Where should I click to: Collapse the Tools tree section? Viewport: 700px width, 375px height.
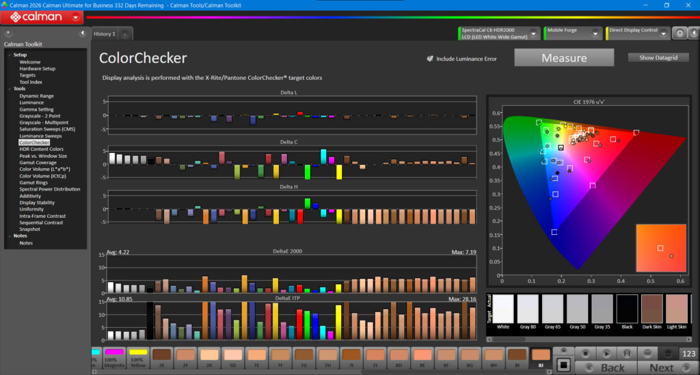pyautogui.click(x=10, y=89)
